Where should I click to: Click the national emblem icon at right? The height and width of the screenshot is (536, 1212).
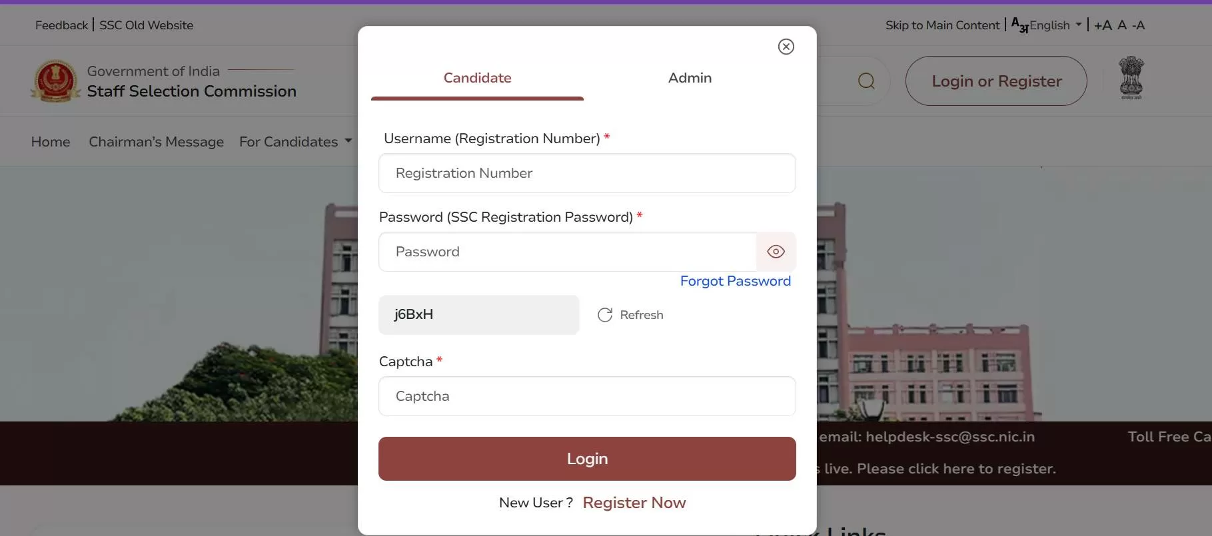[x=1131, y=78]
